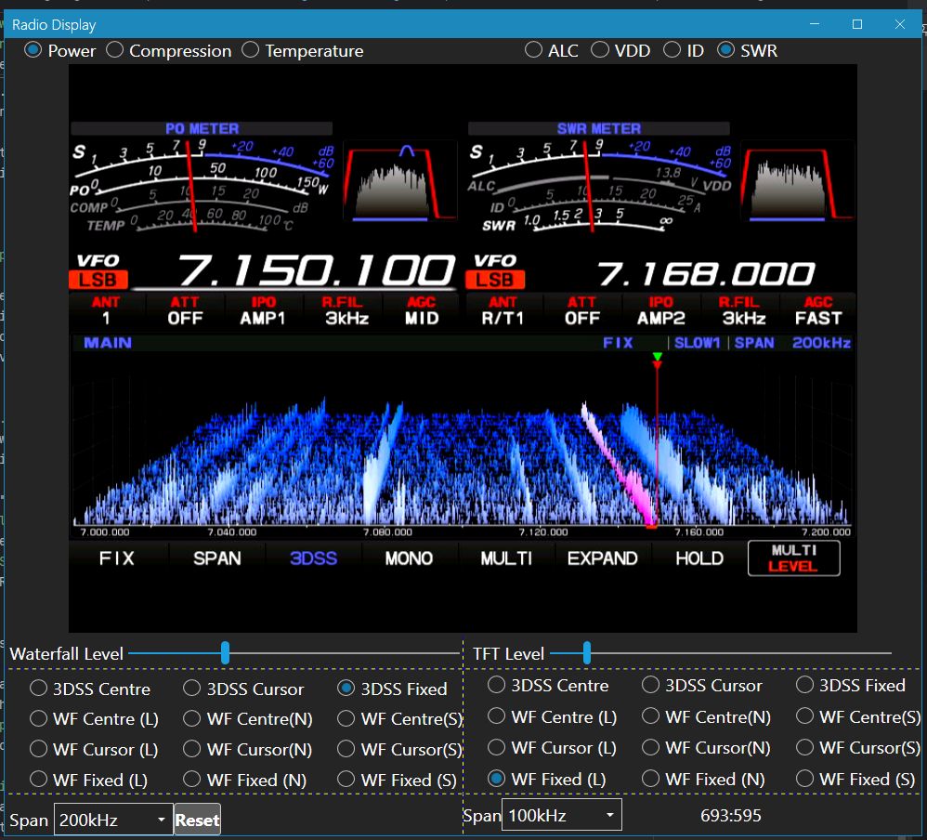Tap the HOLD scope button
927x840 pixels.
coord(699,558)
